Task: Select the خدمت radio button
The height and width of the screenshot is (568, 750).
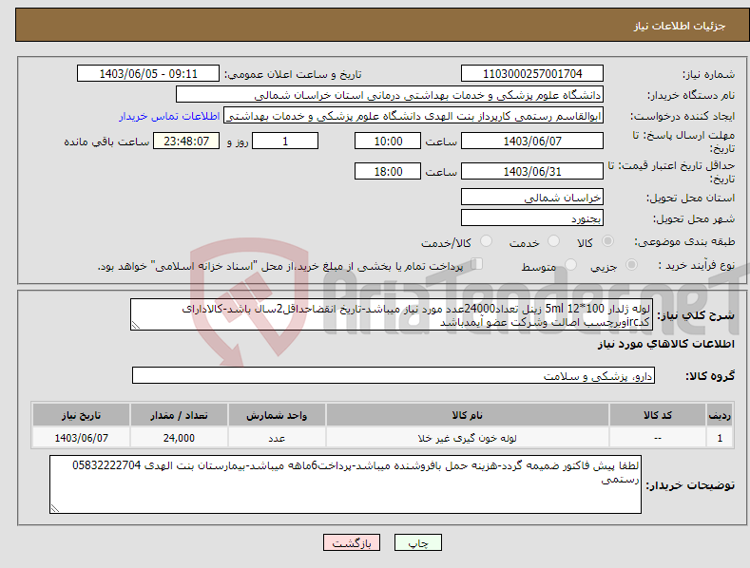Action: click(553, 241)
